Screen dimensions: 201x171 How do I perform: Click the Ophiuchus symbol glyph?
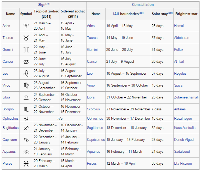click(x=26, y=119)
